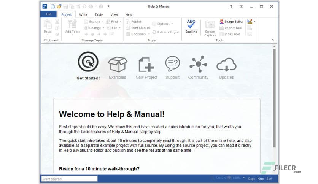This screenshot has width=318, height=184.
Task: Run the ABC Spelling check
Action: coord(191,24)
